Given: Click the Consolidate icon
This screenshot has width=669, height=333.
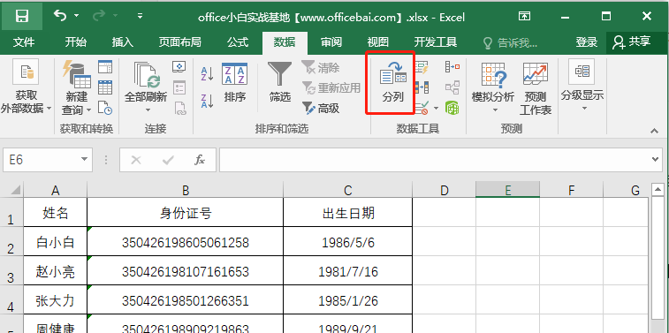Looking at the screenshot, I should (x=452, y=67).
